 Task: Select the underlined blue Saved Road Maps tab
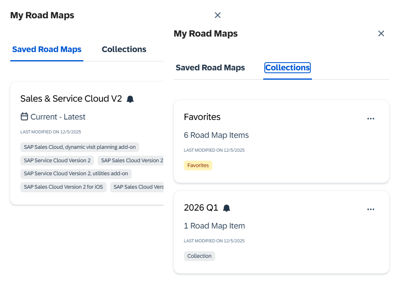pyautogui.click(x=47, y=50)
